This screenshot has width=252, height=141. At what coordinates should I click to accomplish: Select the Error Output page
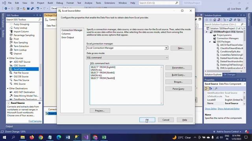point(68,38)
